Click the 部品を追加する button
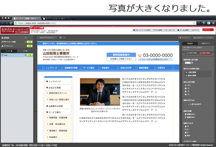Image resolution: width=216 pixels, height=147 pixels. [x=46, y=37]
